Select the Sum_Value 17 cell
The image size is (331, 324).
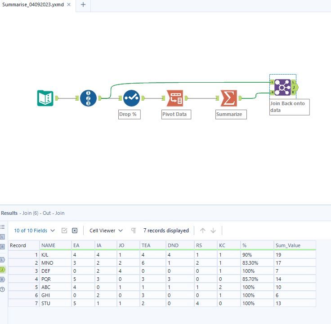coord(295,263)
